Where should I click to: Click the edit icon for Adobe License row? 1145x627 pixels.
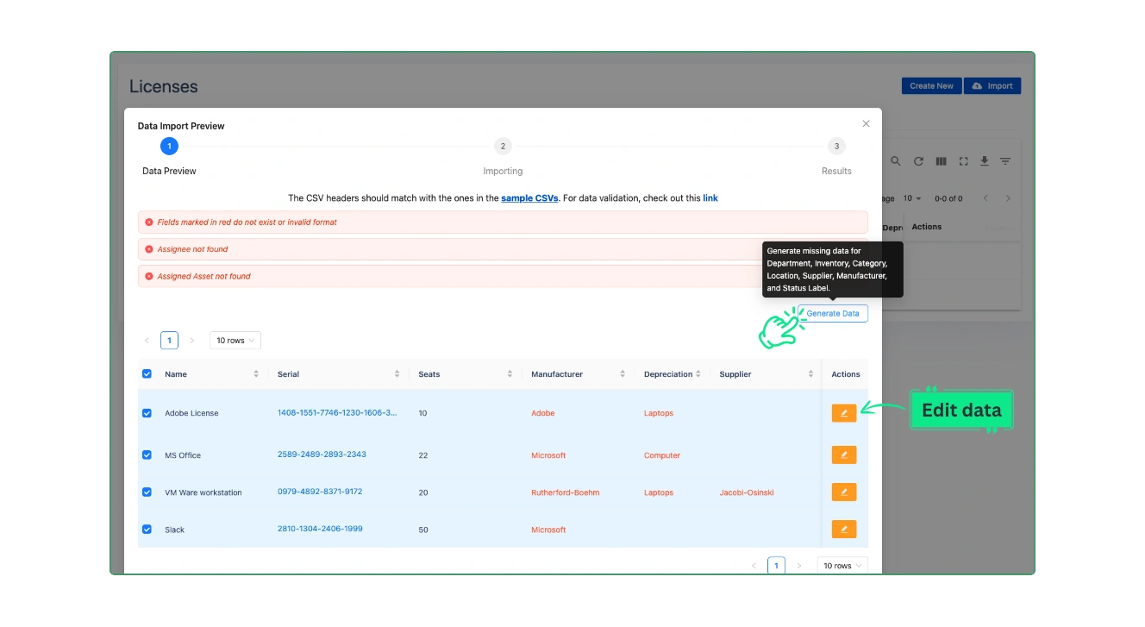click(843, 413)
